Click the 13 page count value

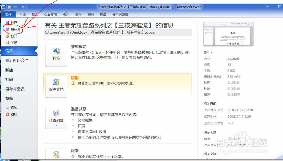pos(229,65)
